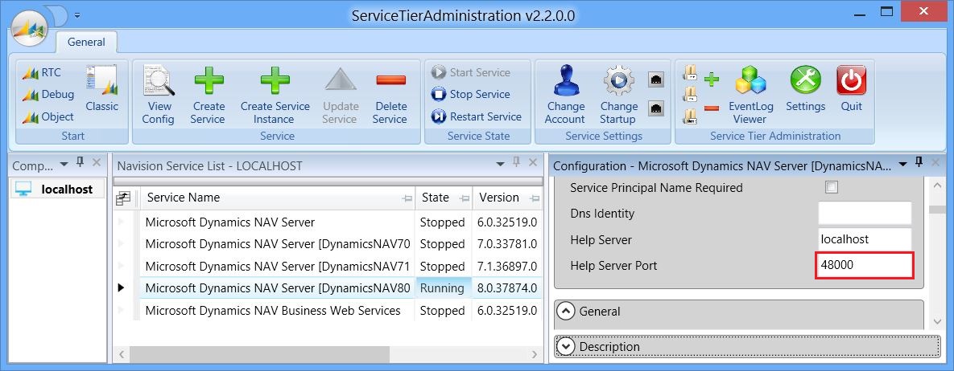
Task: Click the Running state cell
Action: [443, 287]
